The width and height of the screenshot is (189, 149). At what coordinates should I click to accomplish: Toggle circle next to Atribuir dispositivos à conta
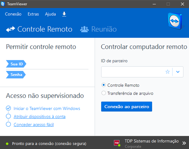pos(8,116)
